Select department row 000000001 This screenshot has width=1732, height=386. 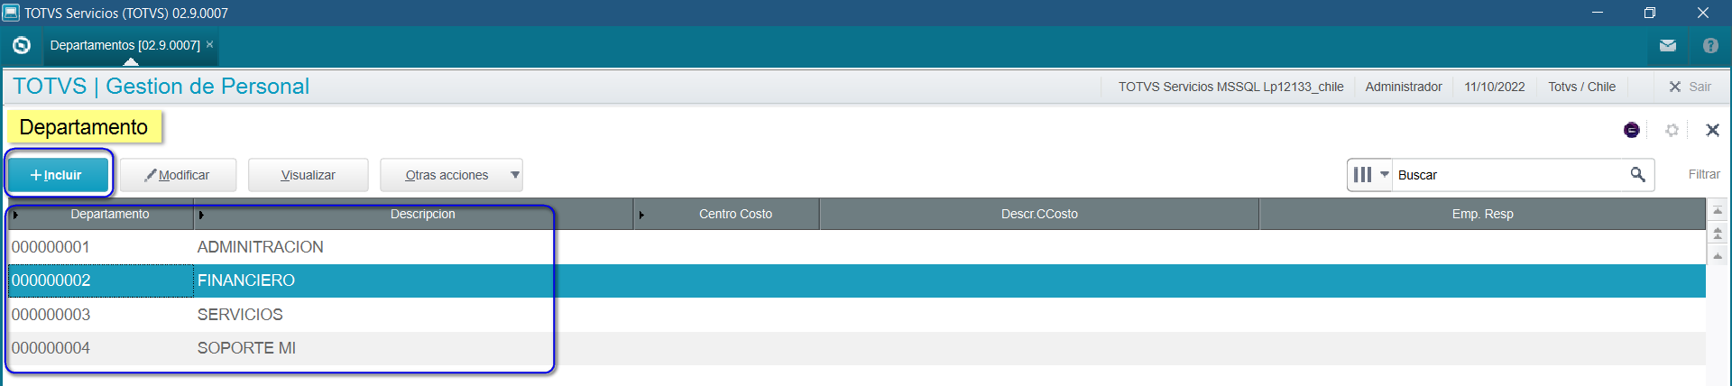click(857, 247)
